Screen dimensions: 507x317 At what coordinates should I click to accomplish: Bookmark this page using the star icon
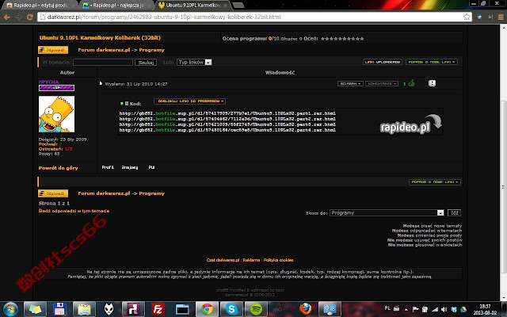click(467, 17)
